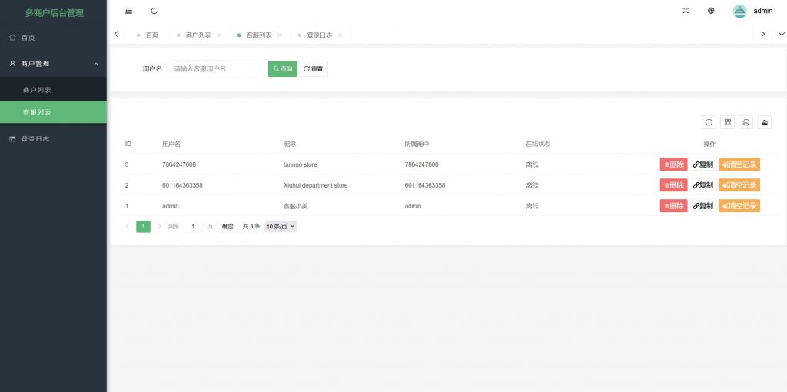Click the 重置 reset button
The image size is (787, 392).
pyautogui.click(x=314, y=68)
